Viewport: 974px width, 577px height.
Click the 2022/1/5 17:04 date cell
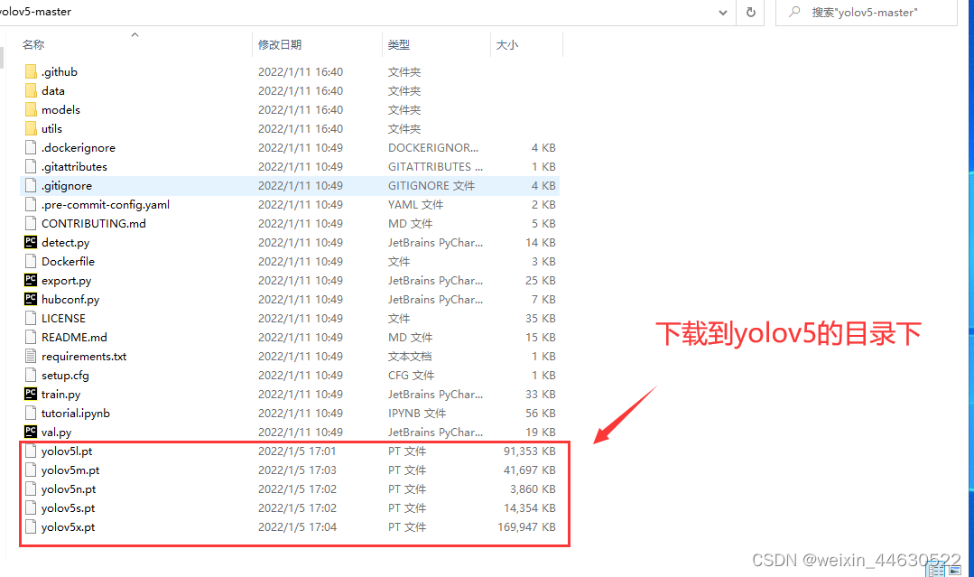tap(297, 526)
